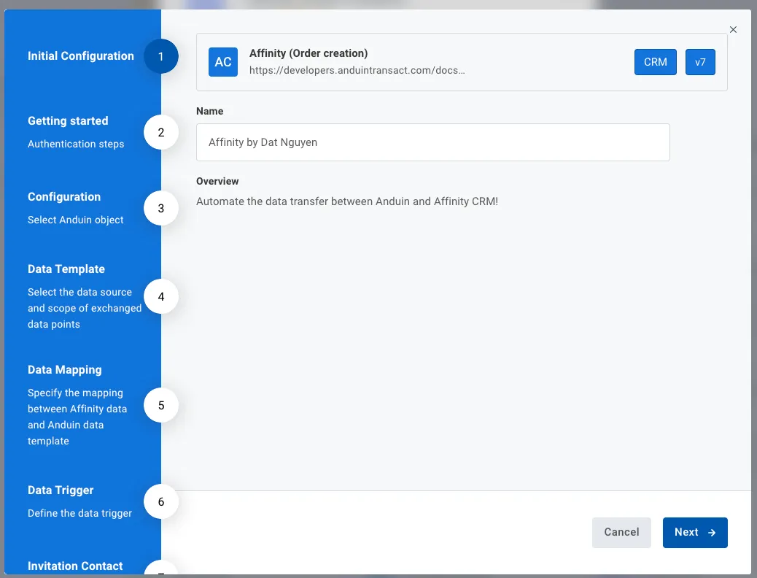
Task: Open Data Template step
Action: [x=66, y=269]
